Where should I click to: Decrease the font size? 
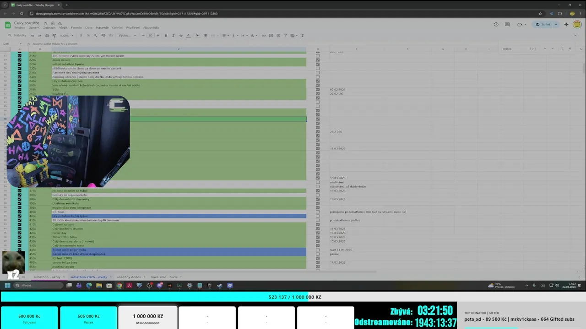click(x=143, y=36)
